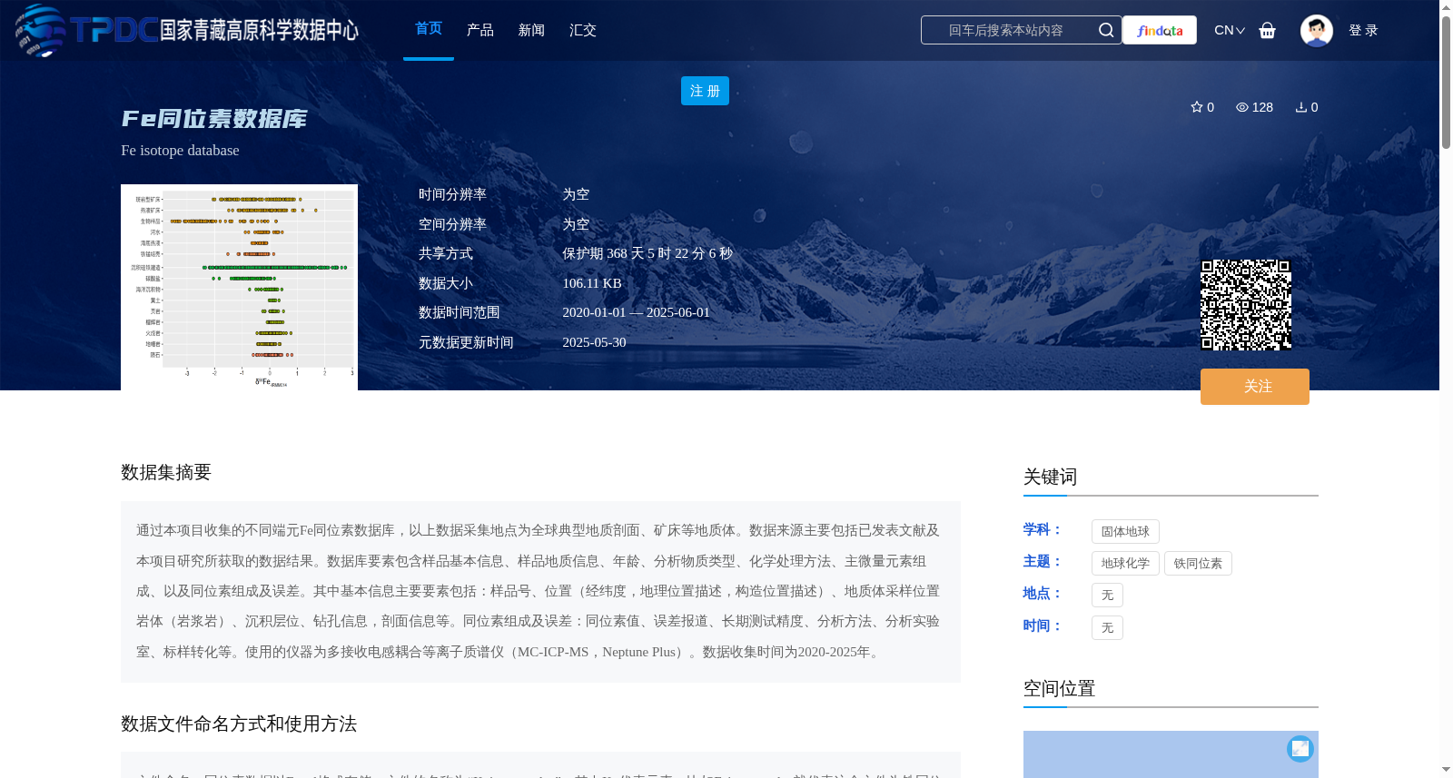This screenshot has height=778, width=1453.
Task: Click the Fe isotope database subtitle
Action: point(180,151)
